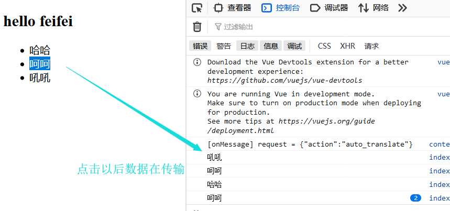Click info icon of Vue Devtools message
Screen dimensions: 450x211
coord(197,62)
